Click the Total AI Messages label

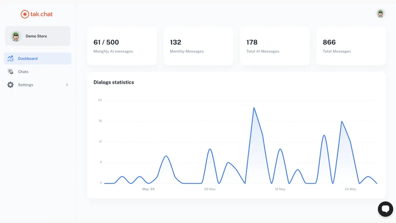(263, 52)
